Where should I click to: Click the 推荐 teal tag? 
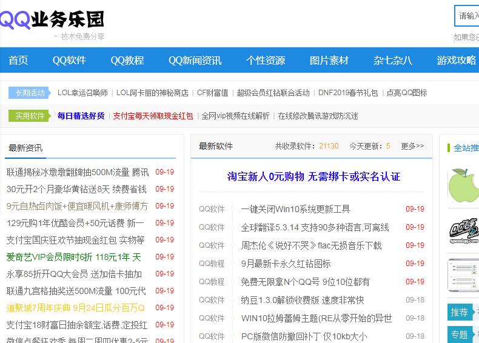pyautogui.click(x=460, y=312)
